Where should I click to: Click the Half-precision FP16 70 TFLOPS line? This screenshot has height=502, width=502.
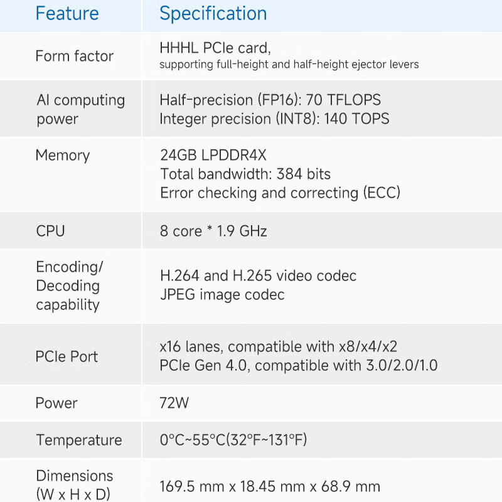(x=270, y=100)
